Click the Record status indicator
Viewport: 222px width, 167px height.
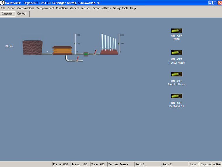coord(194,164)
